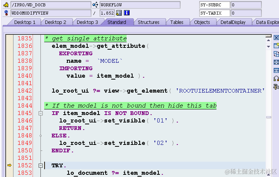This screenshot has width=279, height=177.
Task: Click the splitter handle above the scroll arrows
Action: (269, 36)
